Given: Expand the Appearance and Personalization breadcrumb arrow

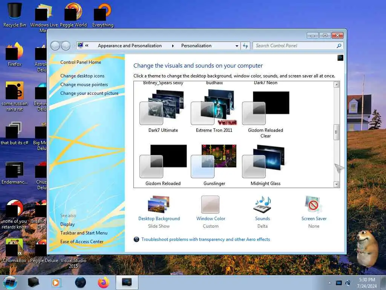Looking at the screenshot, I should point(173,46).
